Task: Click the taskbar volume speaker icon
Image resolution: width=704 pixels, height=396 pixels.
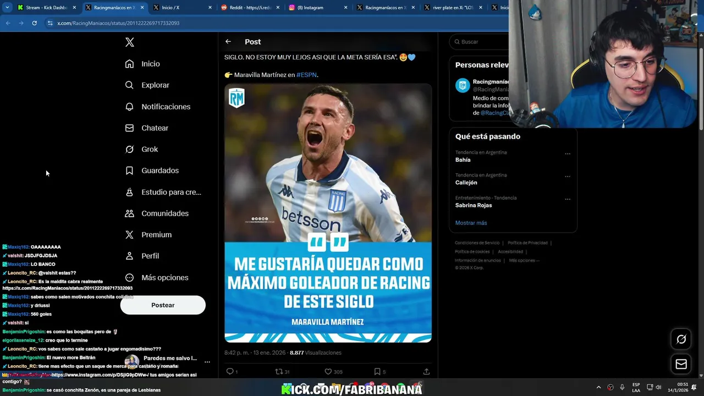Action: pos(658,387)
